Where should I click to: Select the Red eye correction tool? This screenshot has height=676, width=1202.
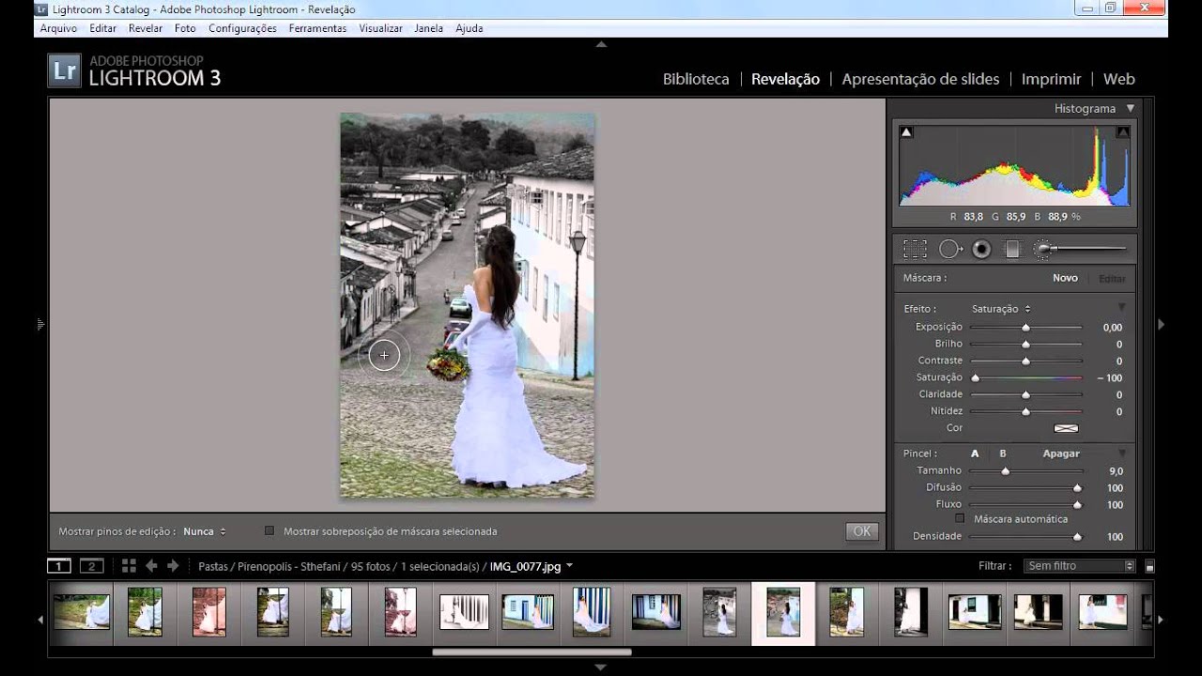(x=981, y=249)
